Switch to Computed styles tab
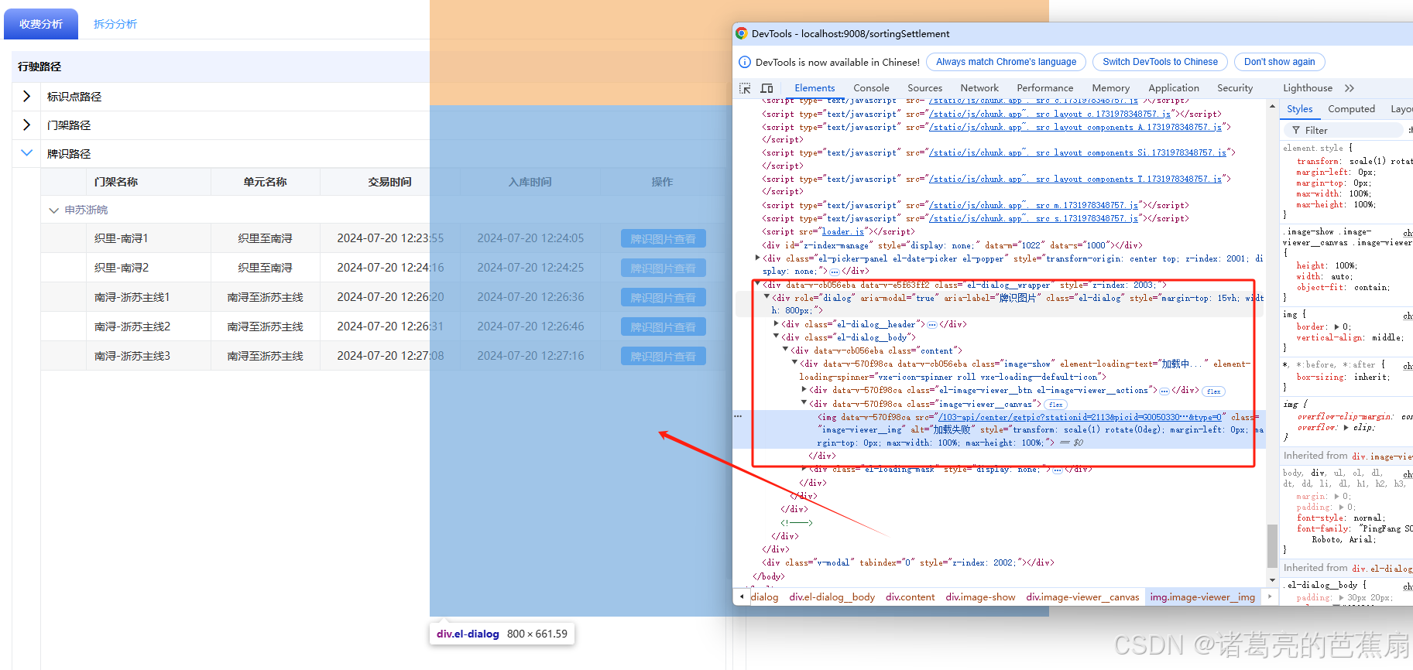The width and height of the screenshot is (1413, 670). pos(1351,109)
